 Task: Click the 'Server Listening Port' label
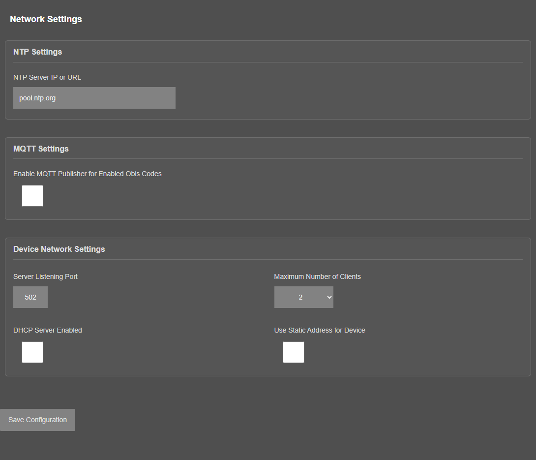tap(45, 276)
